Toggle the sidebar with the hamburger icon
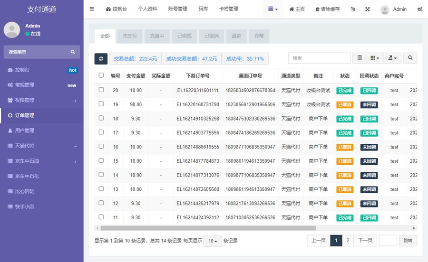 [92, 9]
